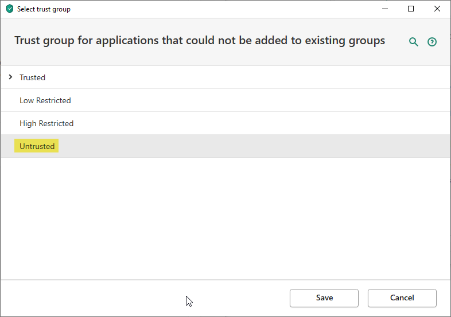Image resolution: width=451 pixels, height=317 pixels.
Task: Click the help question mark icon
Action: point(432,42)
